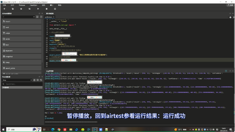The height and width of the screenshot is (132, 235).
Task: Insert a keyevent command from Airtest panel
Action: [x=21, y=51]
